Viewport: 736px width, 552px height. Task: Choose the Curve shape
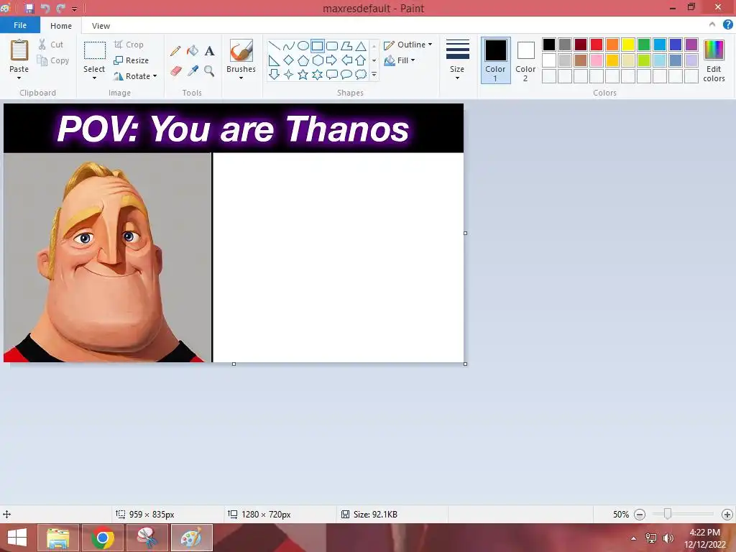289,45
